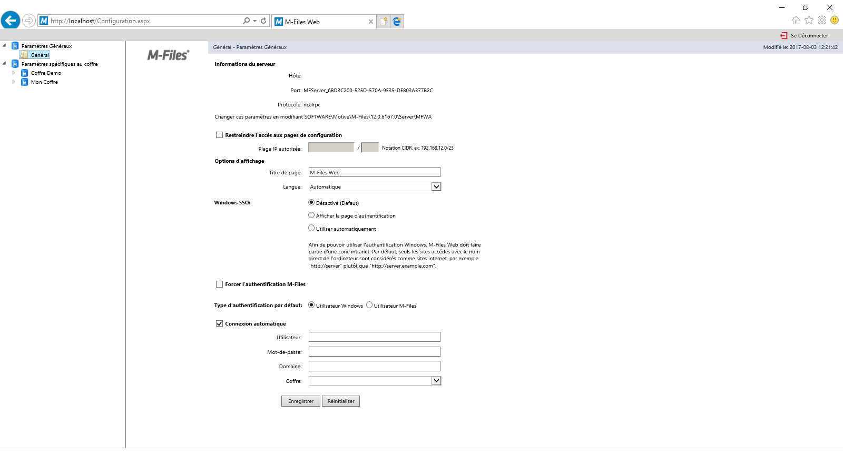843x453 pixels.
Task: Click the refresh icon in address bar
Action: tap(263, 21)
